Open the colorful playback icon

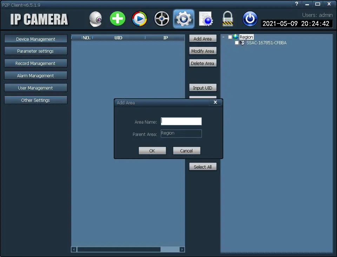click(x=139, y=19)
